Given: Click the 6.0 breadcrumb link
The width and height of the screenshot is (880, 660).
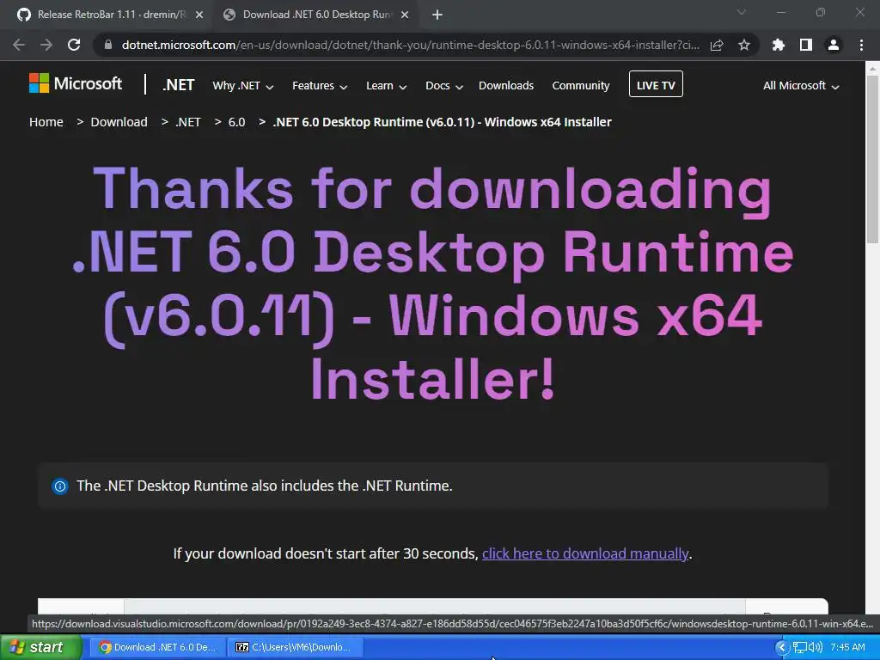Looking at the screenshot, I should click(x=237, y=122).
